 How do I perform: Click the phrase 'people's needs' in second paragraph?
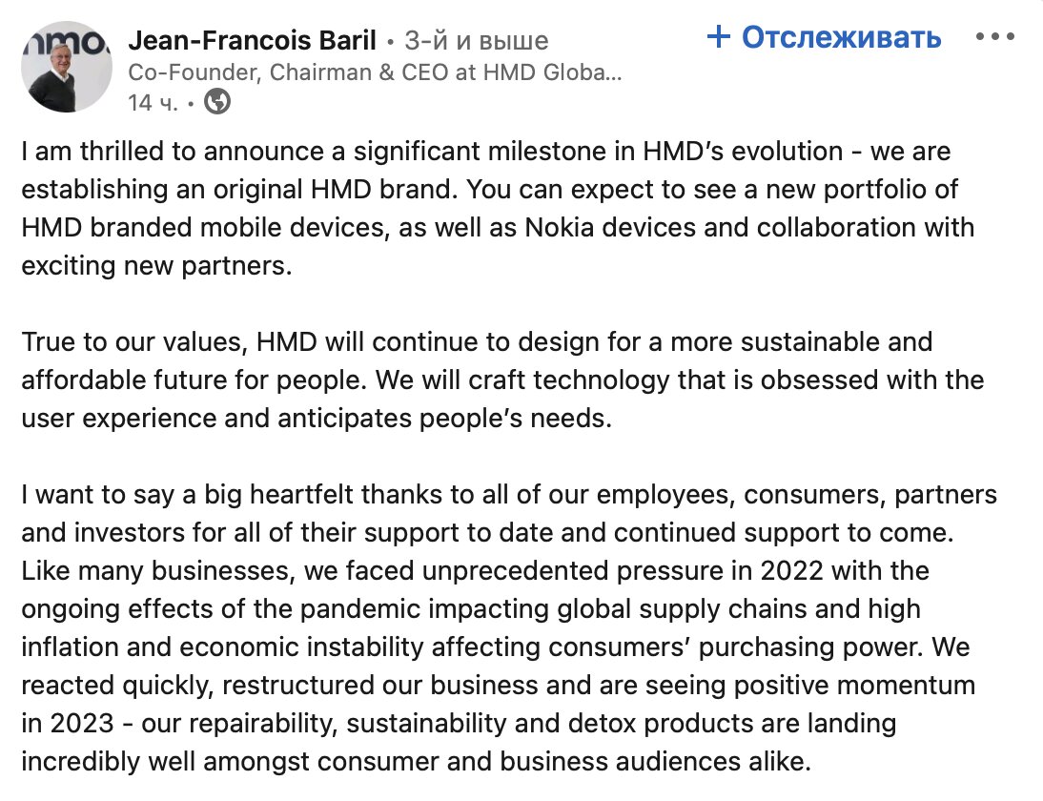[x=515, y=418]
